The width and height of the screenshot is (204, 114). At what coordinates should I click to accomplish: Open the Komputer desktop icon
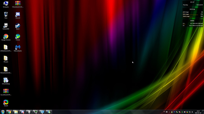click(6, 4)
